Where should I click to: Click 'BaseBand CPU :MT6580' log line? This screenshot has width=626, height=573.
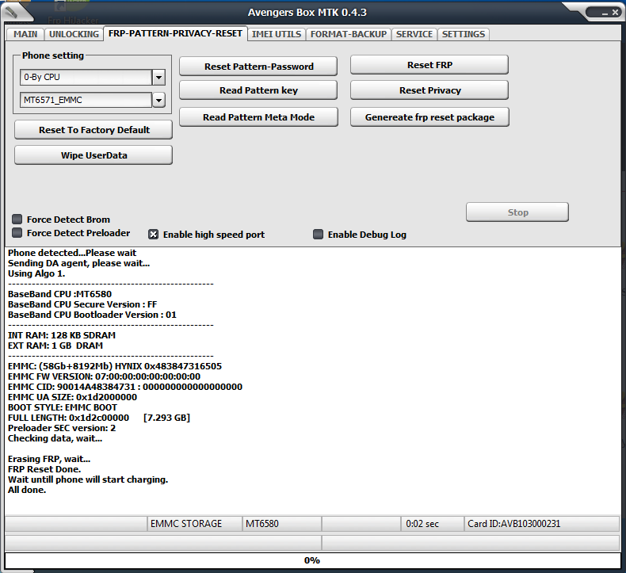[x=60, y=294]
